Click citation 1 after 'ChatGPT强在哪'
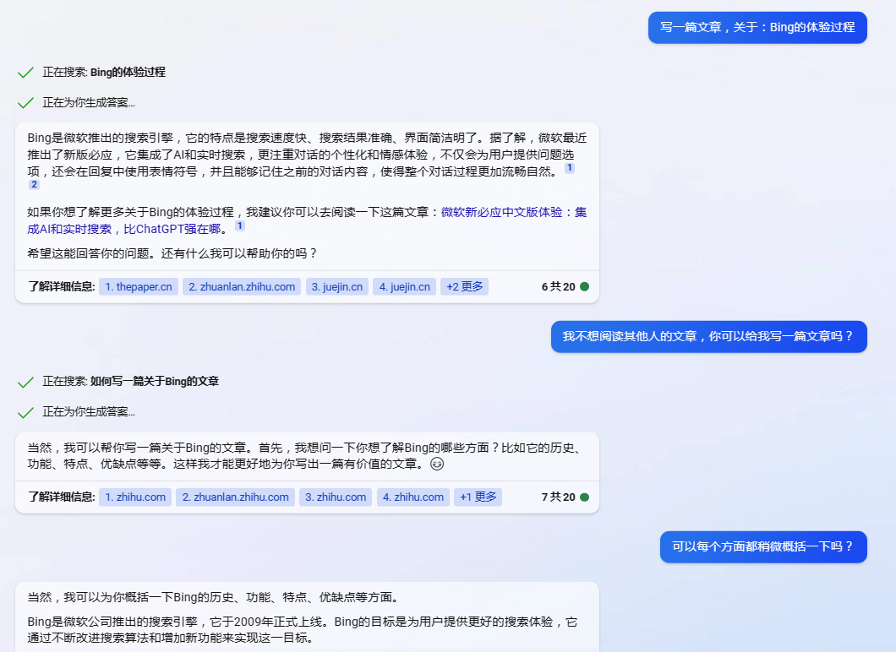The image size is (896, 652). pyautogui.click(x=240, y=225)
